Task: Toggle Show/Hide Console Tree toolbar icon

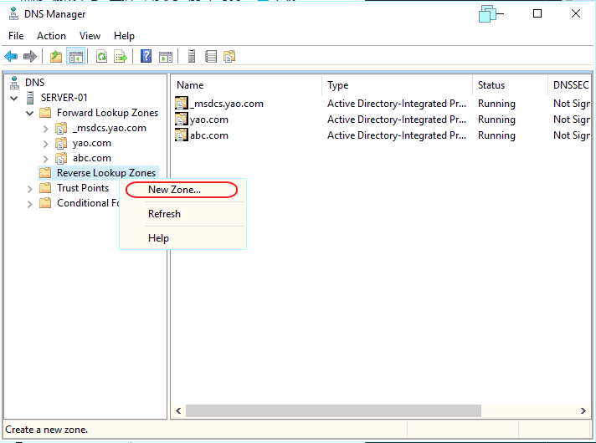Action: point(75,57)
